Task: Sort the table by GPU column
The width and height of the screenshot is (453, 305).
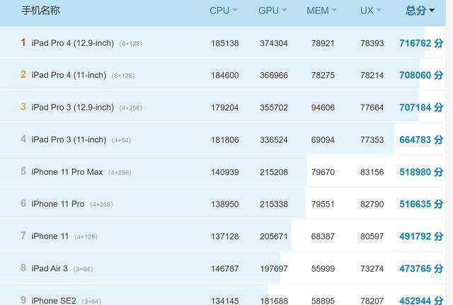Action: pos(273,11)
